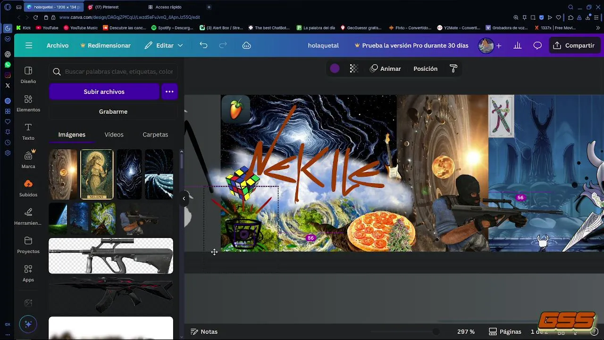Viewport: 604px width, 340px height.
Task: Open the transparency checkerboard control
Action: point(353,68)
